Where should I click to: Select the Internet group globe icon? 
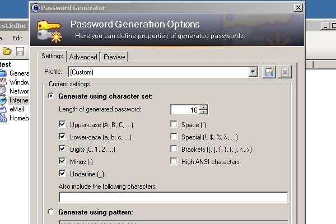pos(3,100)
